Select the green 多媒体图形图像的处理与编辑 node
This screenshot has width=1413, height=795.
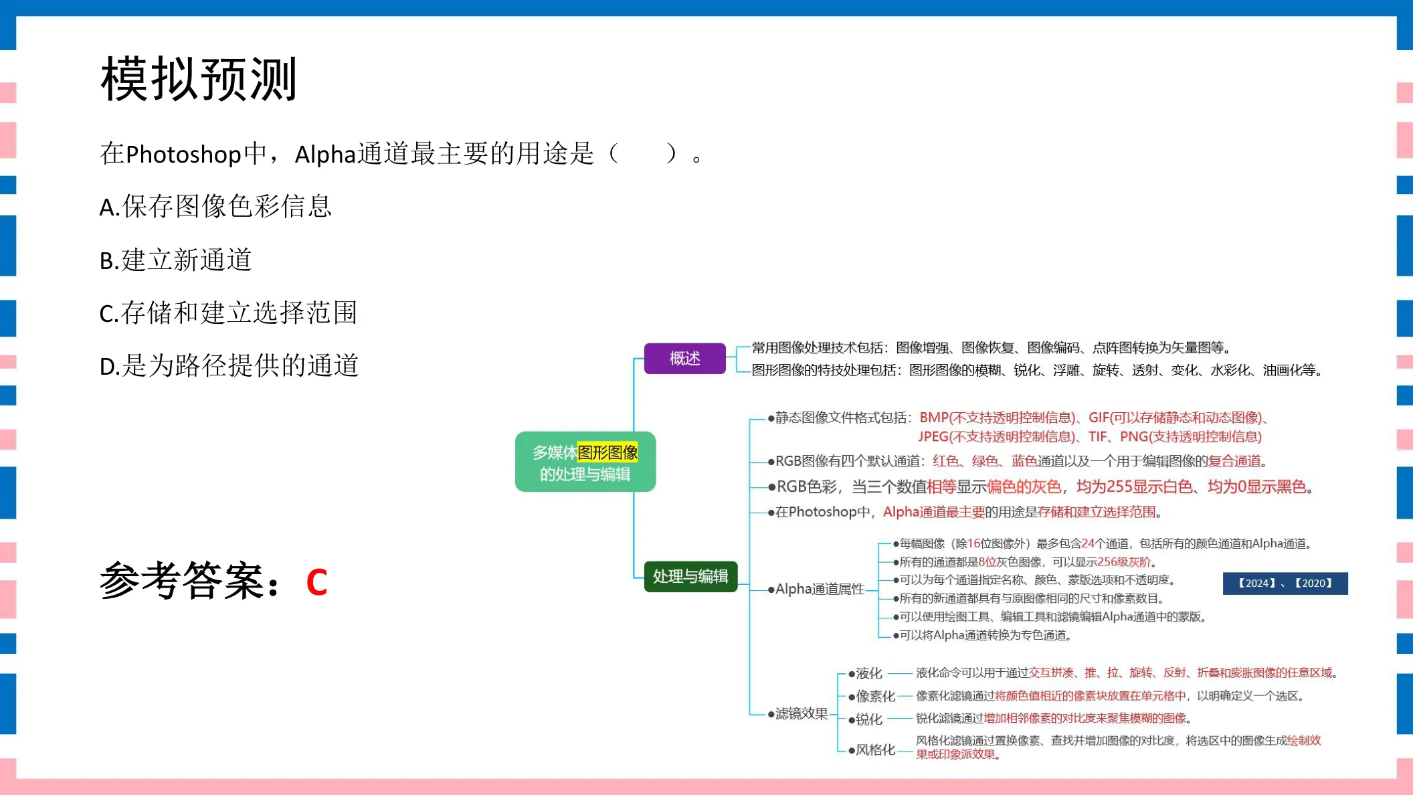point(585,462)
